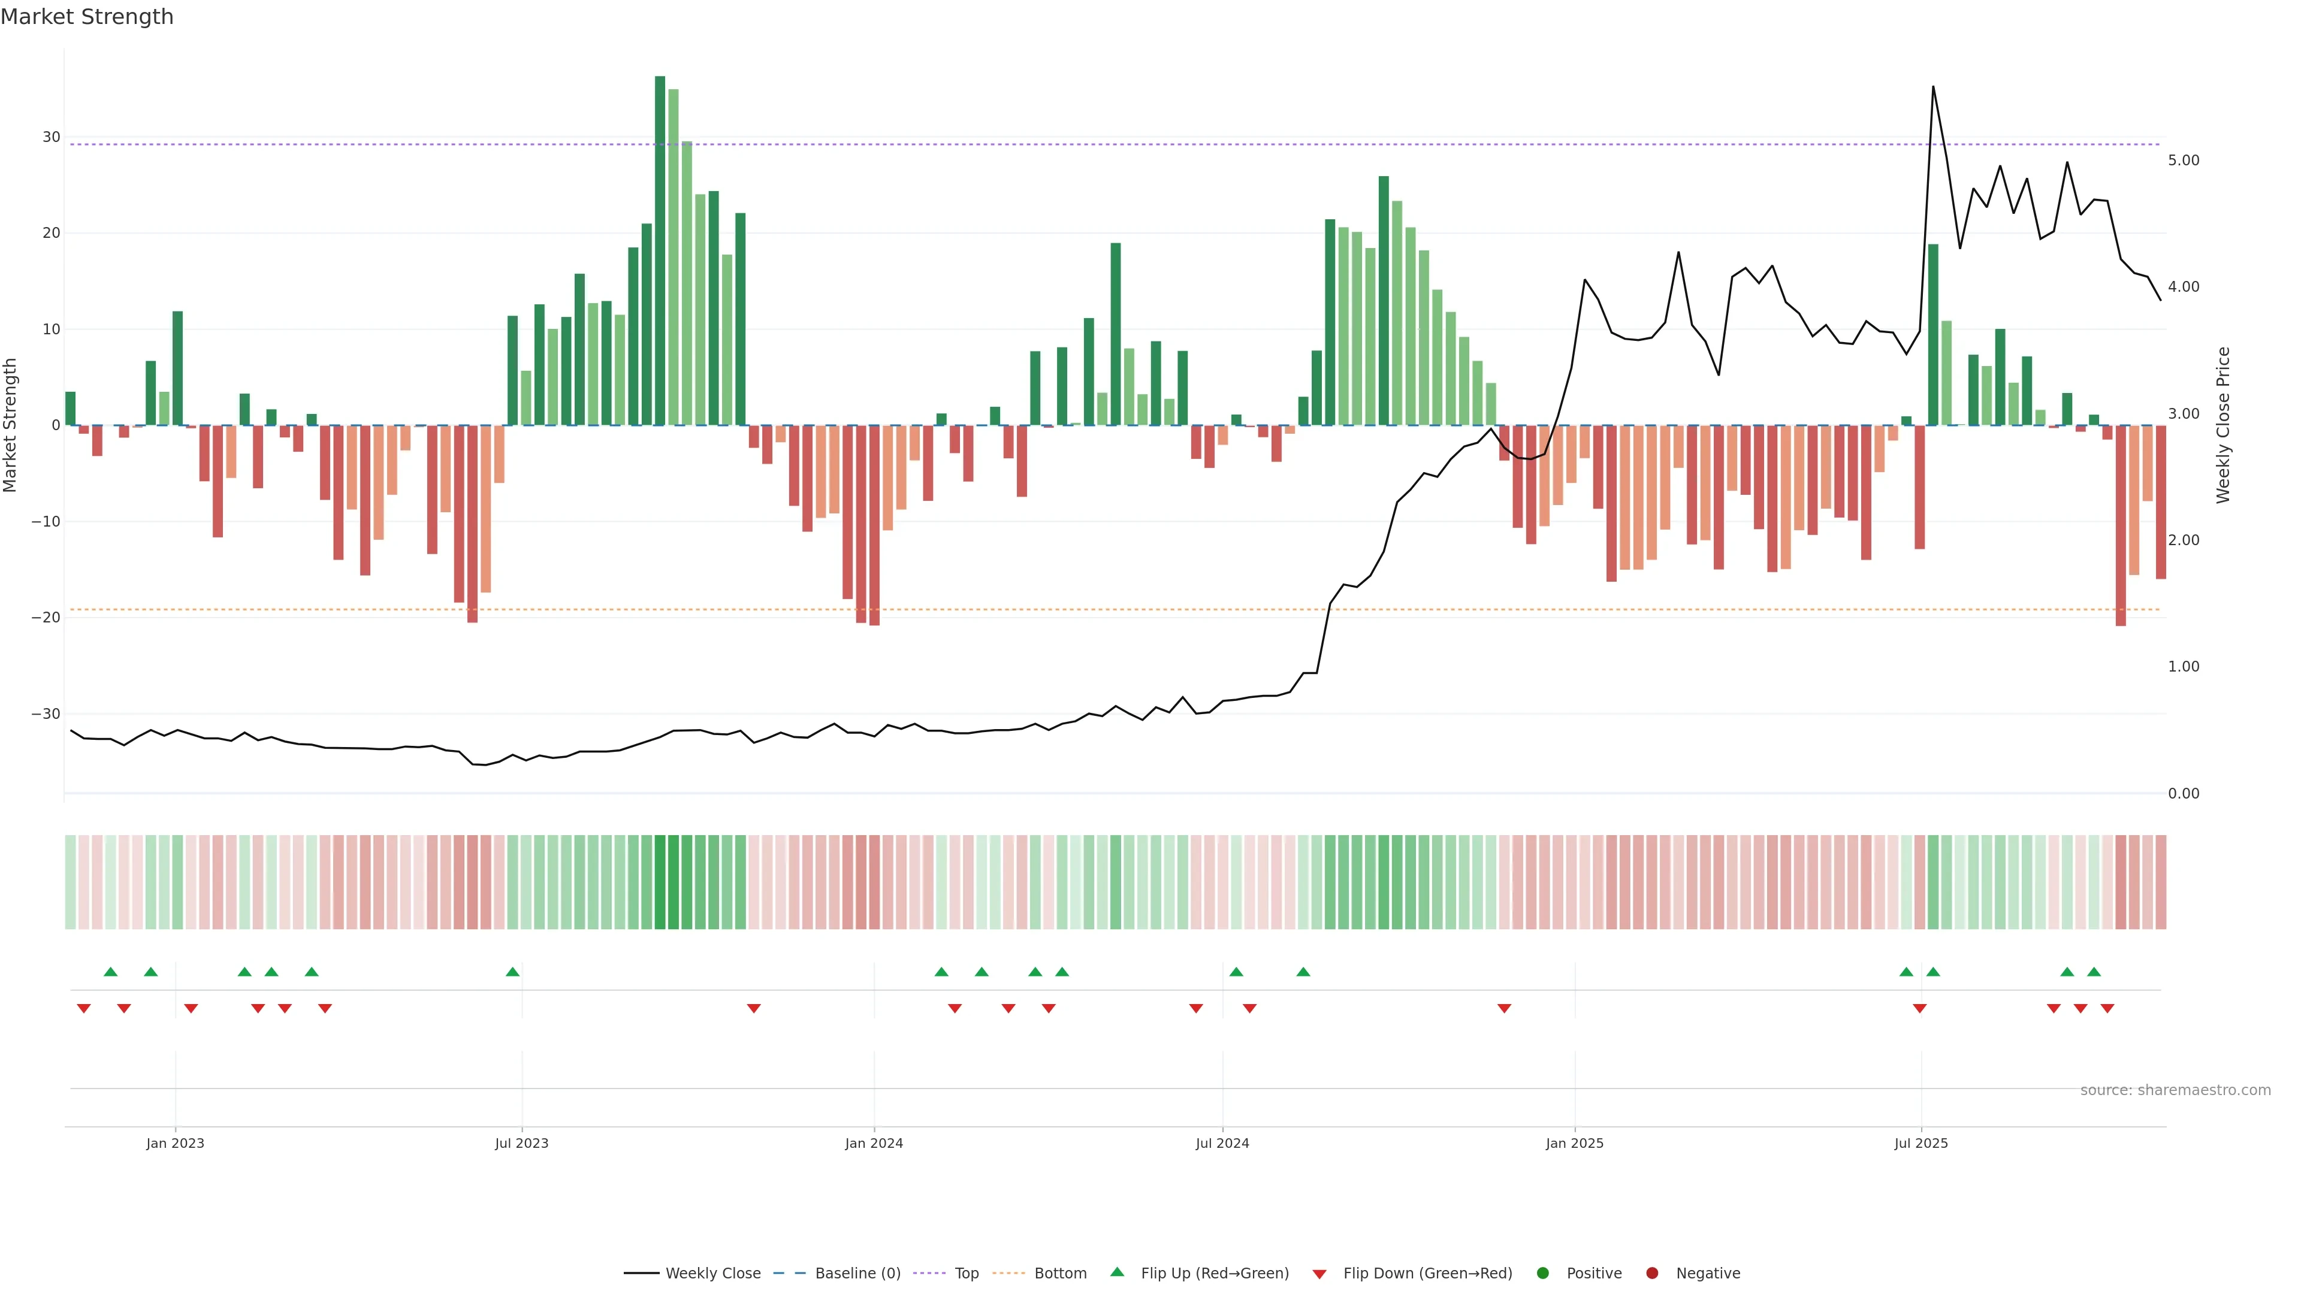
Task: Click the green Positive circle legend icon
Action: point(1542,1272)
